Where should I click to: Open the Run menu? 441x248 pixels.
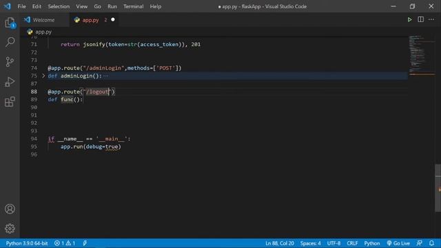112,6
